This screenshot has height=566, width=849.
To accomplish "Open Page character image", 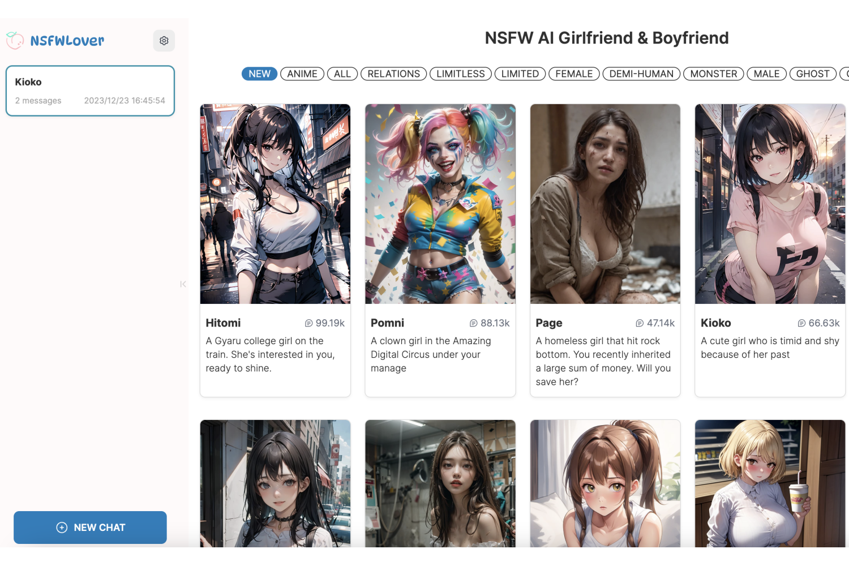I will (605, 204).
